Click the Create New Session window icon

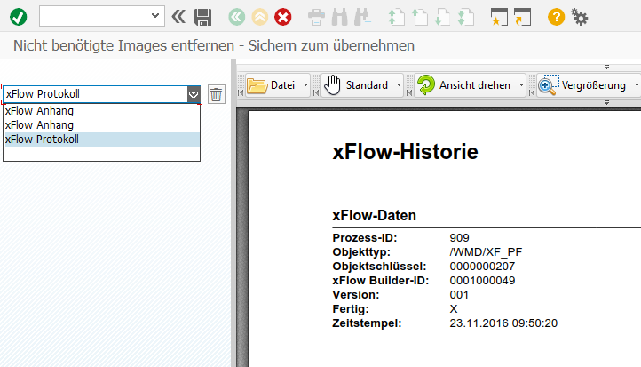point(499,16)
